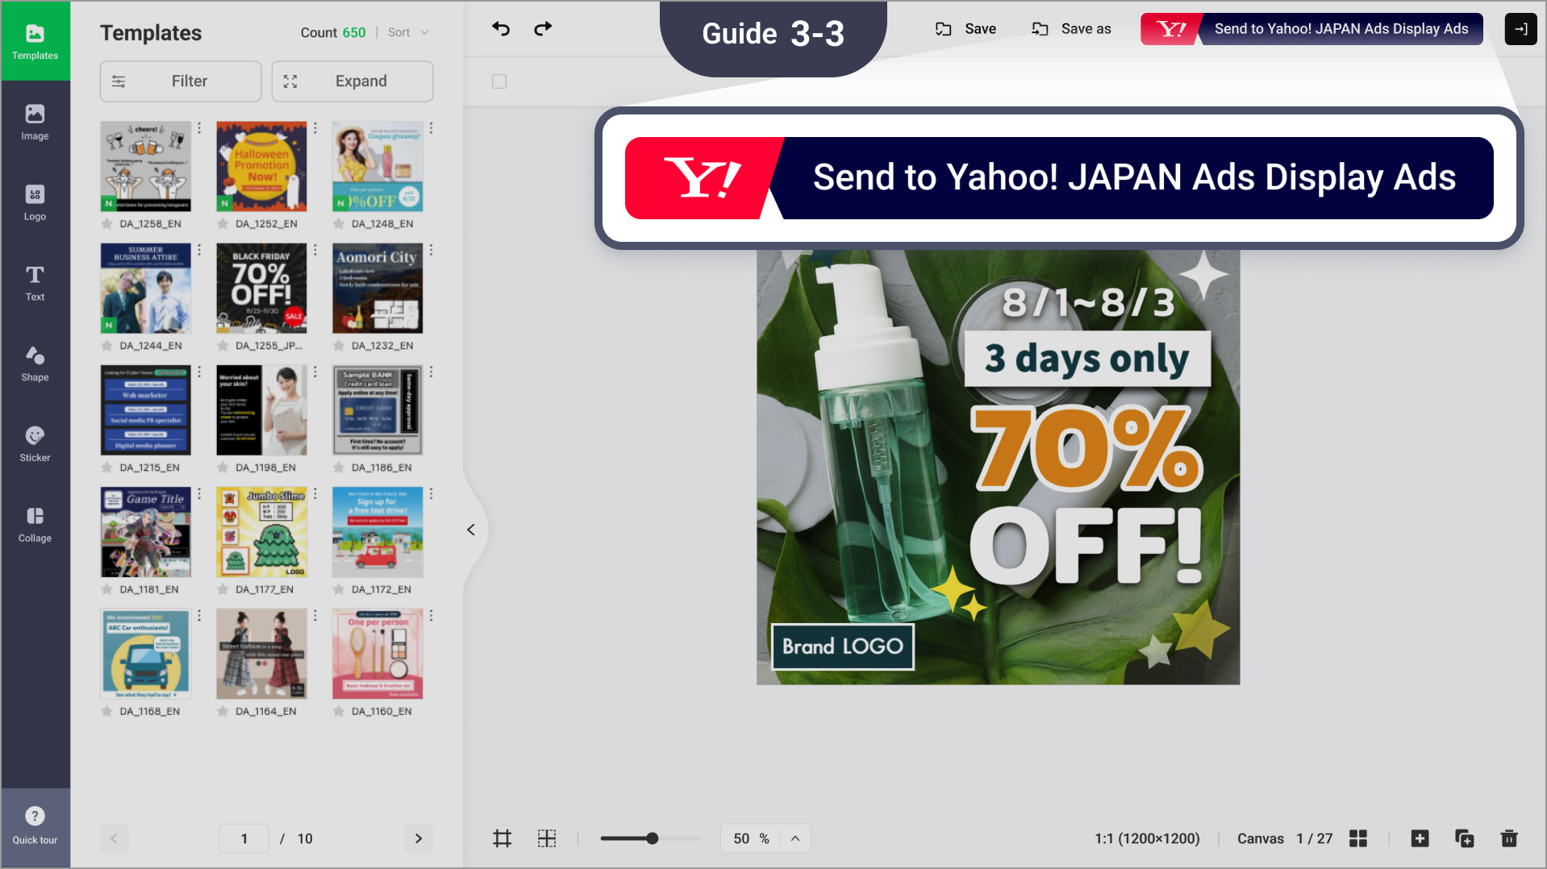Viewport: 1547px width, 869px height.
Task: Switch to the Text tab
Action: tap(35, 283)
